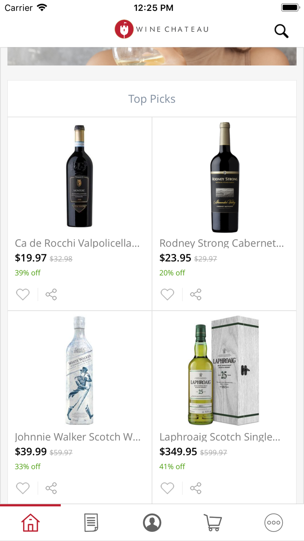Open the more options icon in bottom bar
Image resolution: width=304 pixels, height=541 pixels.
point(273,523)
